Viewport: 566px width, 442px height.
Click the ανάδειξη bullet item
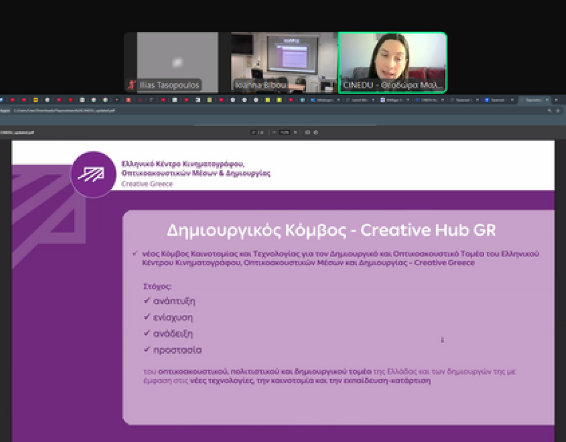[x=173, y=334]
